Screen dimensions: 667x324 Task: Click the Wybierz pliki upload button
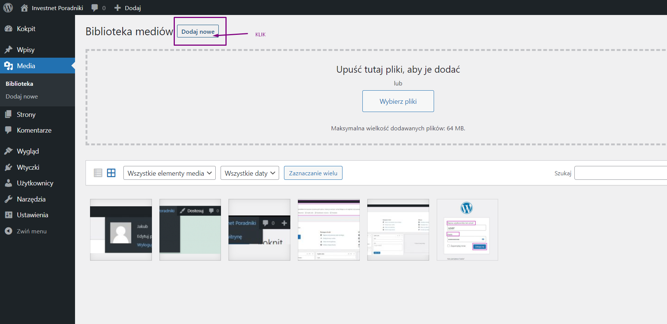pos(398,101)
